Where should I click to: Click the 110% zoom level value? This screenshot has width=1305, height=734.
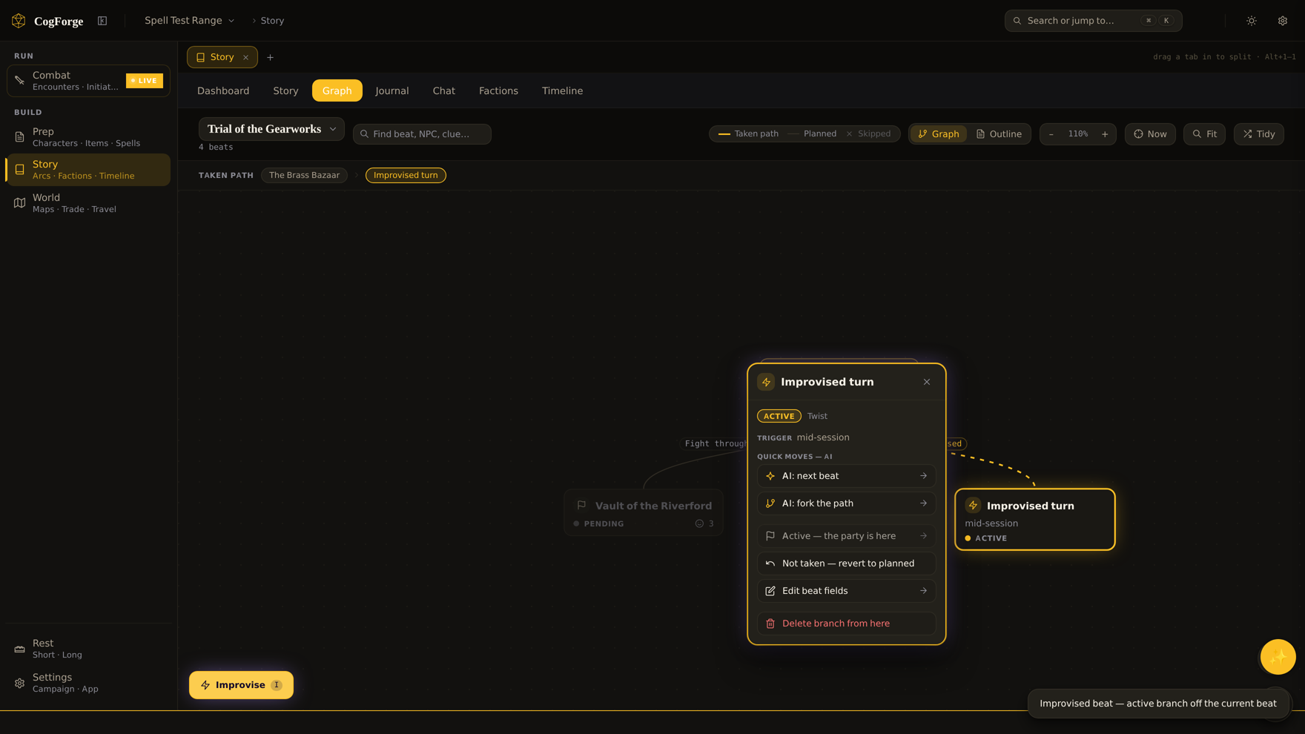1078,134
